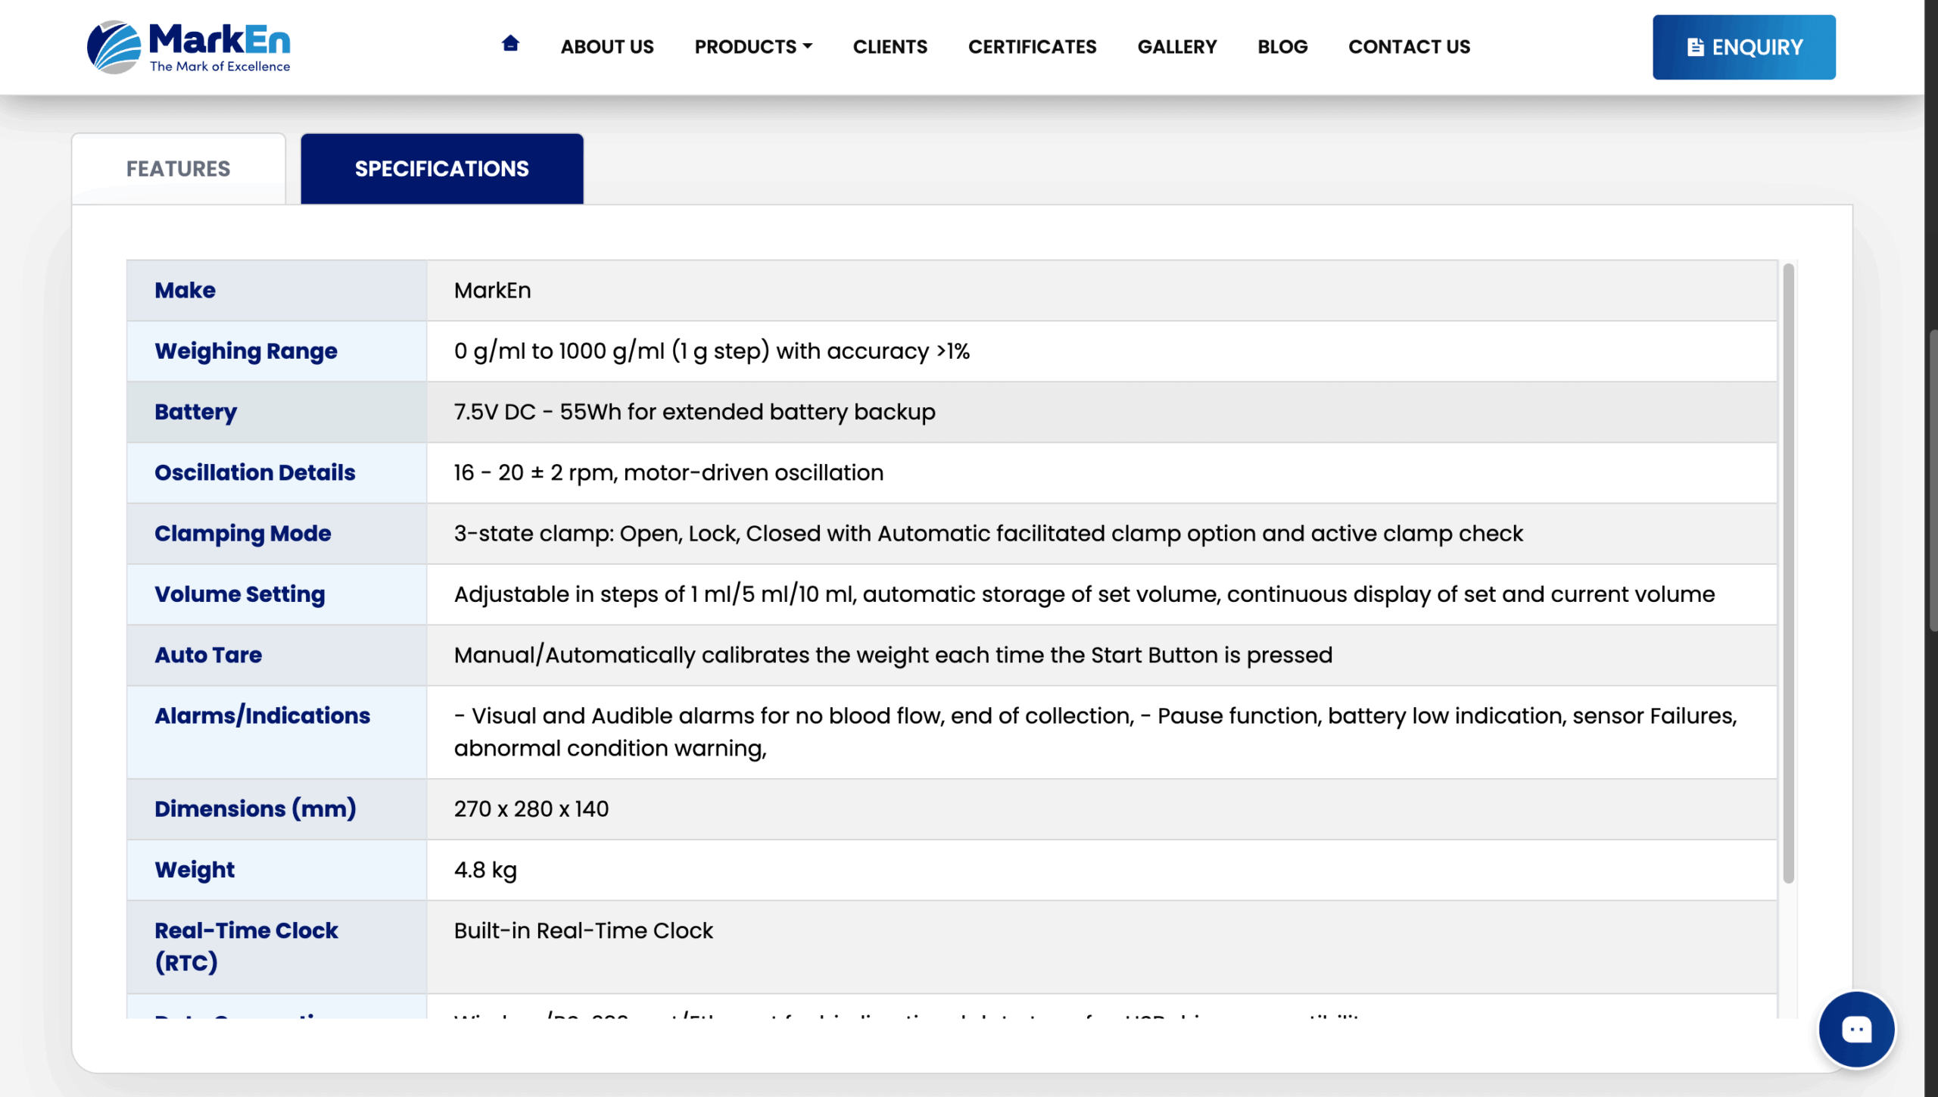Click the Auto Tare label
Viewport: 1938px width, 1097px height.
(x=208, y=655)
